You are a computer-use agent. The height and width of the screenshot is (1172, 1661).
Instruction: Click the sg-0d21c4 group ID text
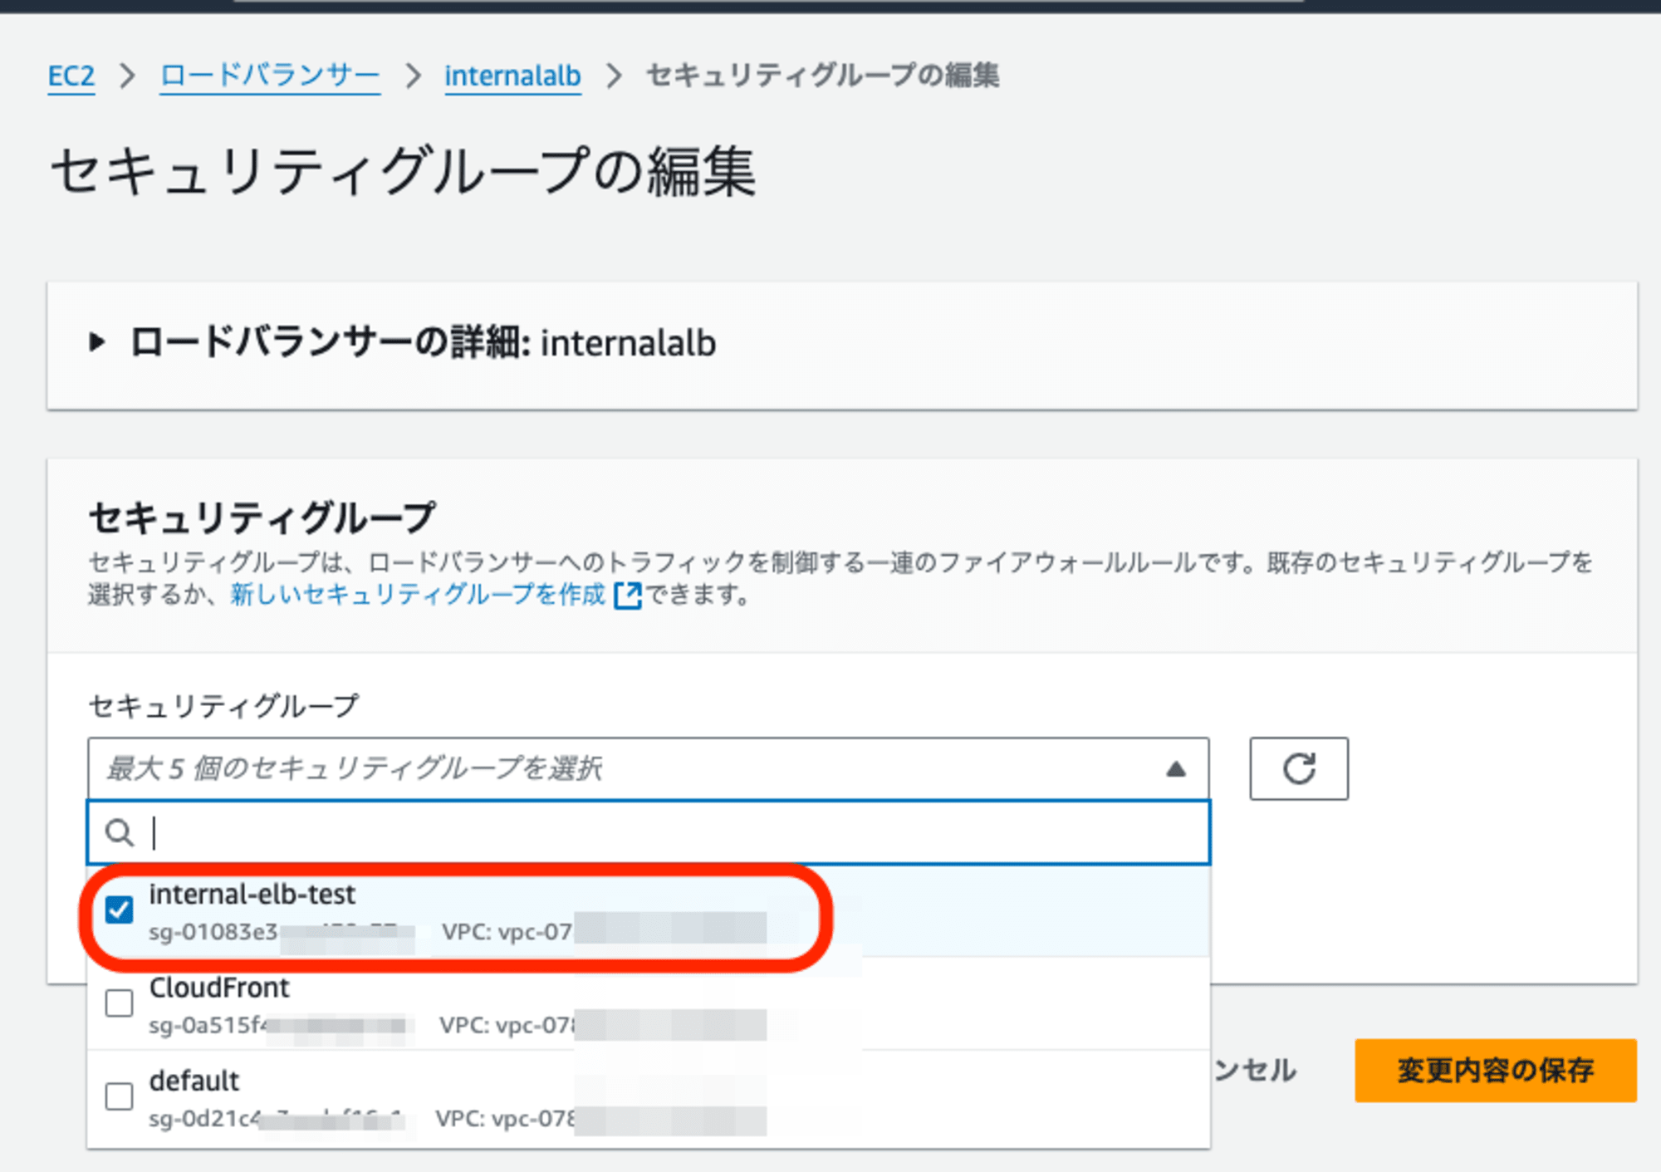(x=205, y=1119)
